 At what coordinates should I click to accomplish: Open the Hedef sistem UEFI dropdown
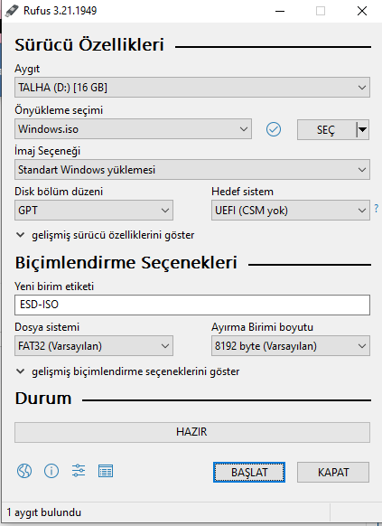click(x=291, y=211)
